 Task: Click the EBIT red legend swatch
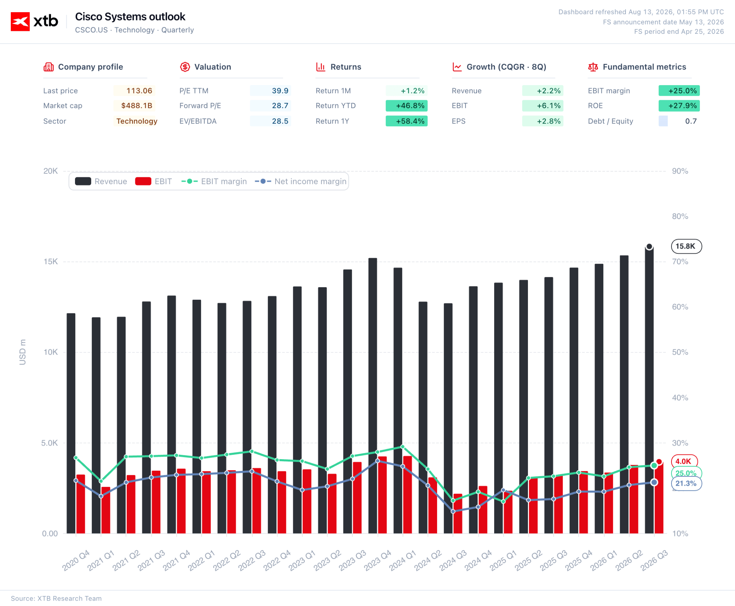[143, 181]
